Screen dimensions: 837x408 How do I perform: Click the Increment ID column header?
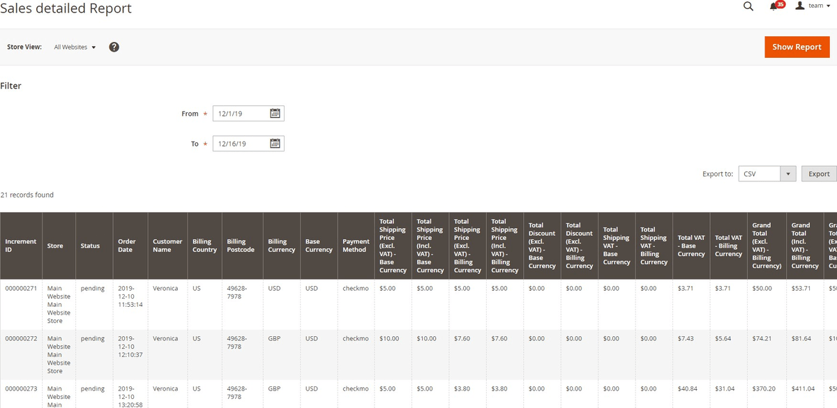click(x=21, y=245)
